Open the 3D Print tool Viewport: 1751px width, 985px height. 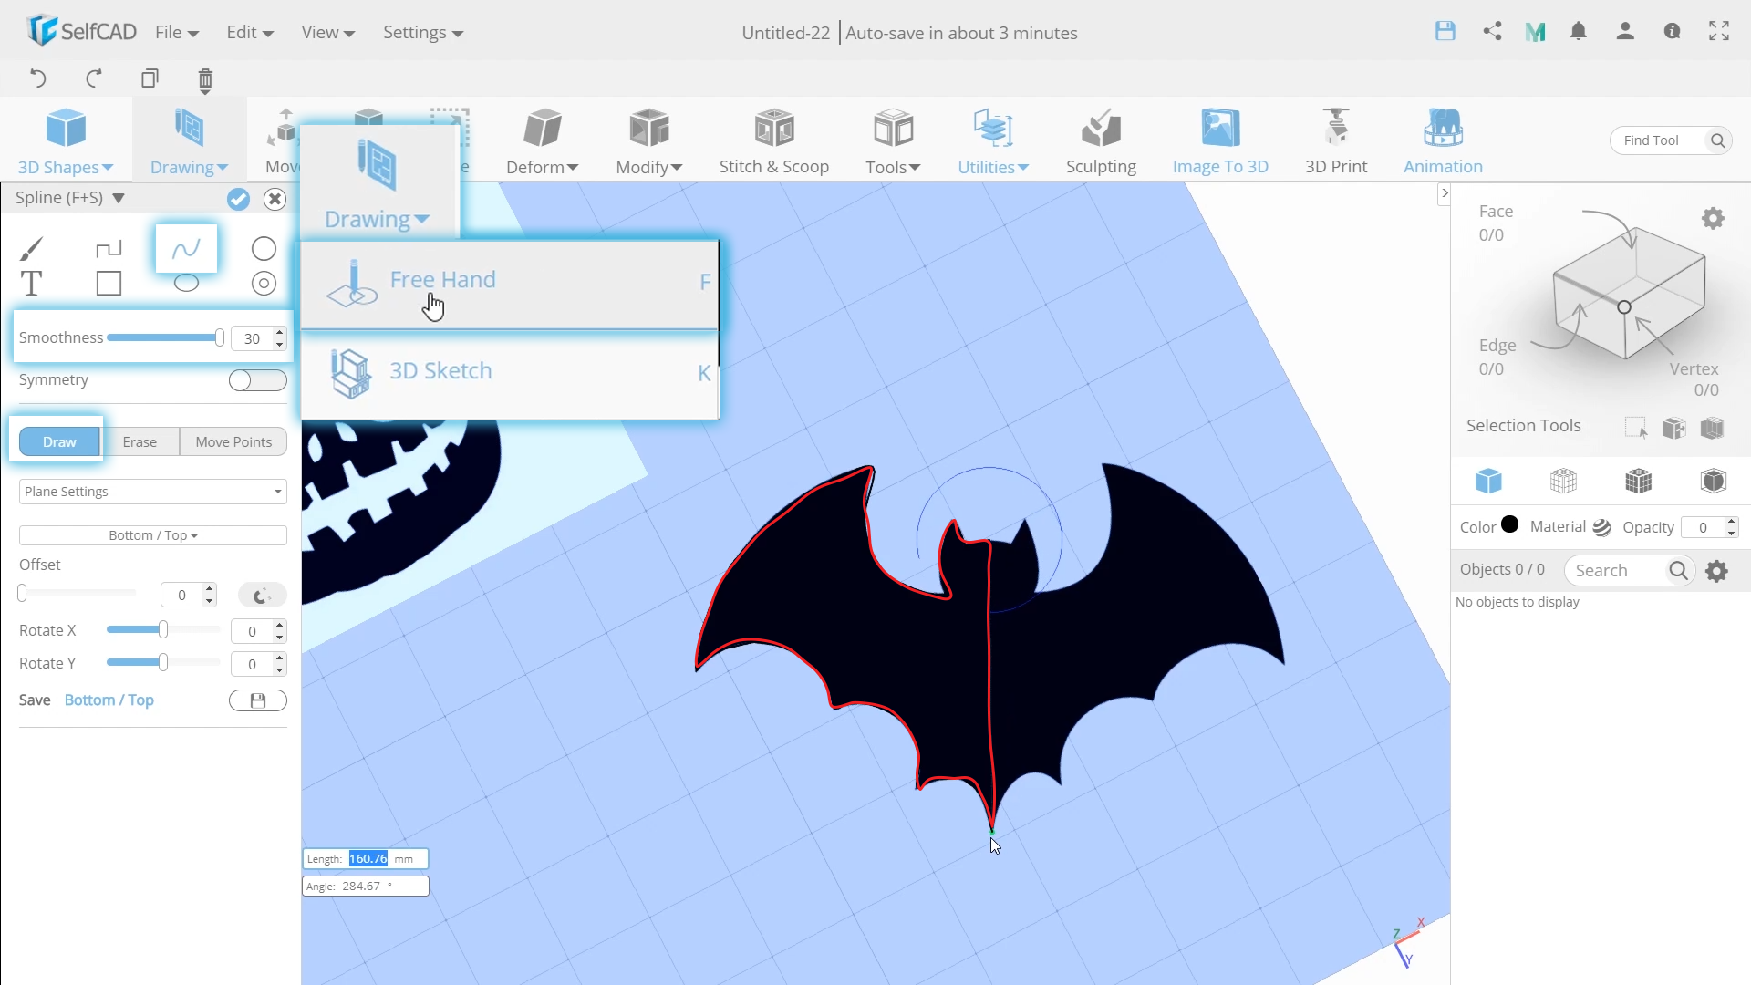[x=1336, y=141]
